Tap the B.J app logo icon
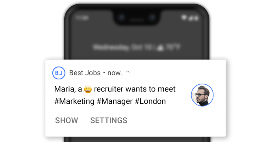 (59, 73)
